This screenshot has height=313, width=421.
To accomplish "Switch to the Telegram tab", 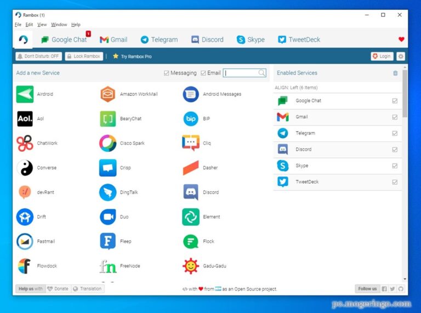I will [159, 39].
